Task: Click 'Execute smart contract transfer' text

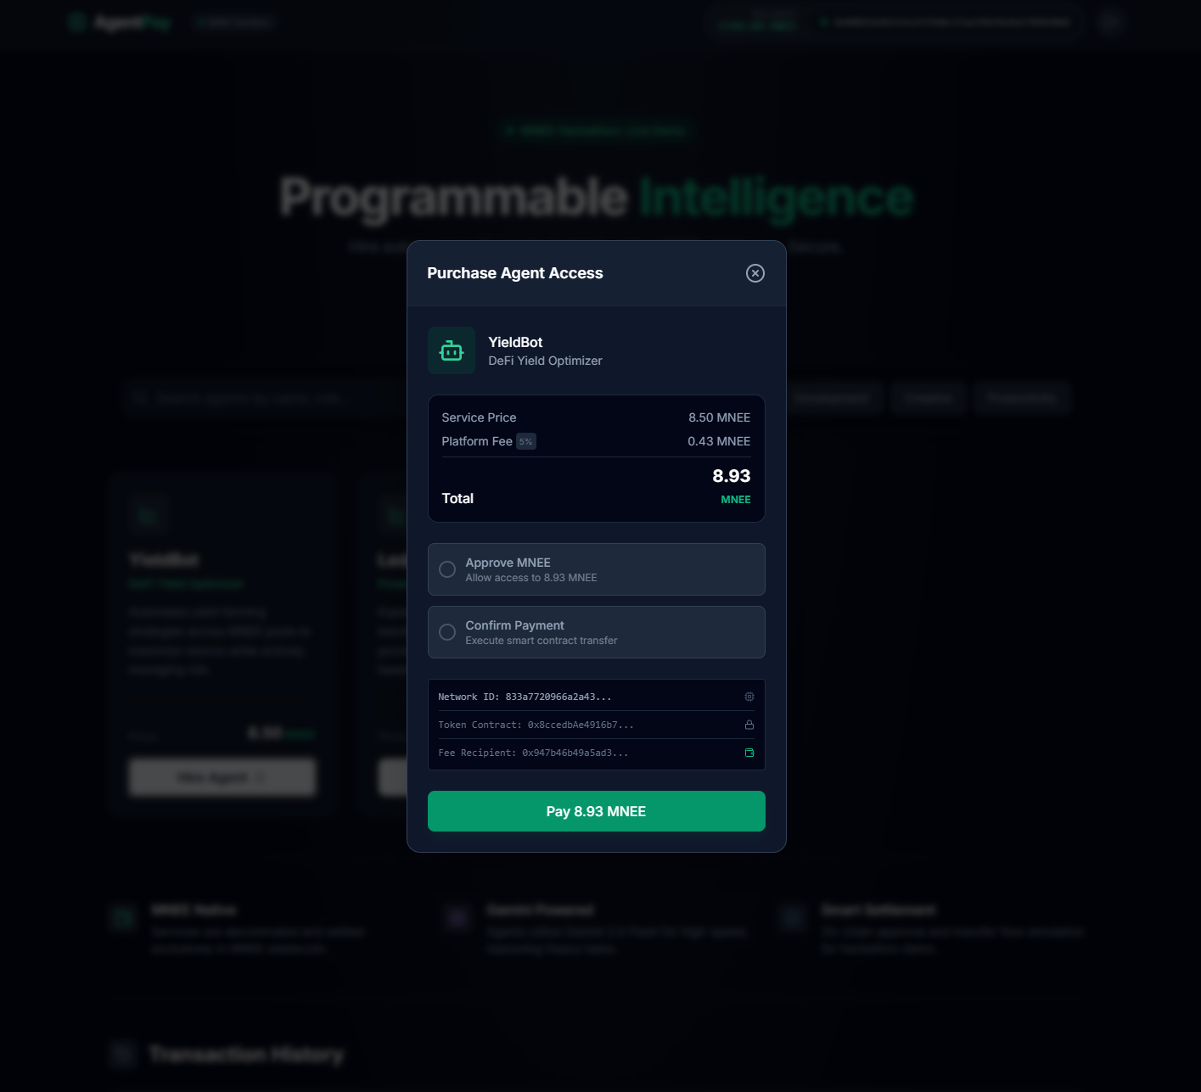Action: 542,641
